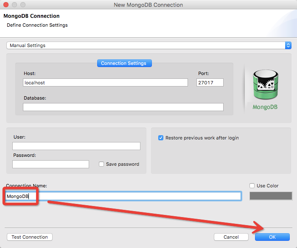297x248 pixels.
Task: Click the MongoDB database cylinder icon
Action: point(266,84)
